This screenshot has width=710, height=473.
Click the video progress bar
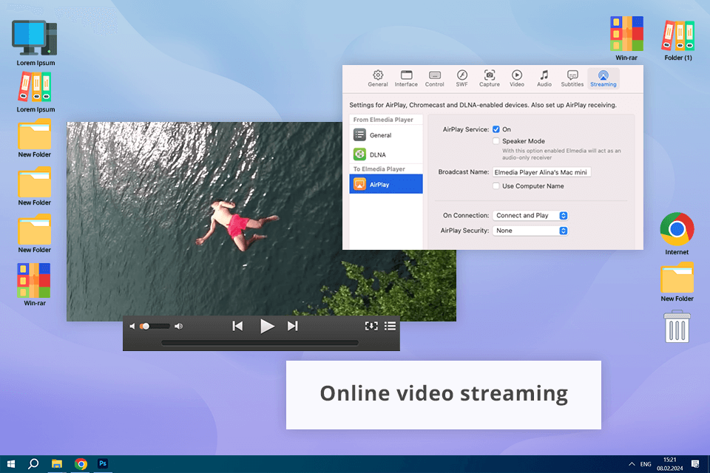(x=260, y=343)
